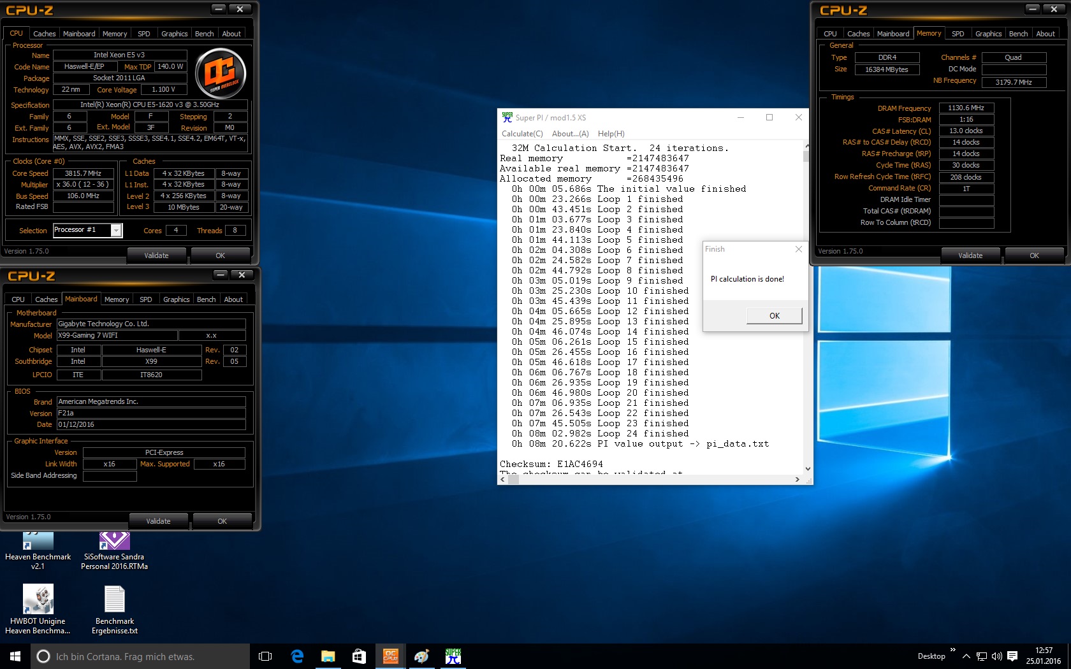Click OK in the CPU tab window
The image size is (1071, 669).
pos(220,255)
